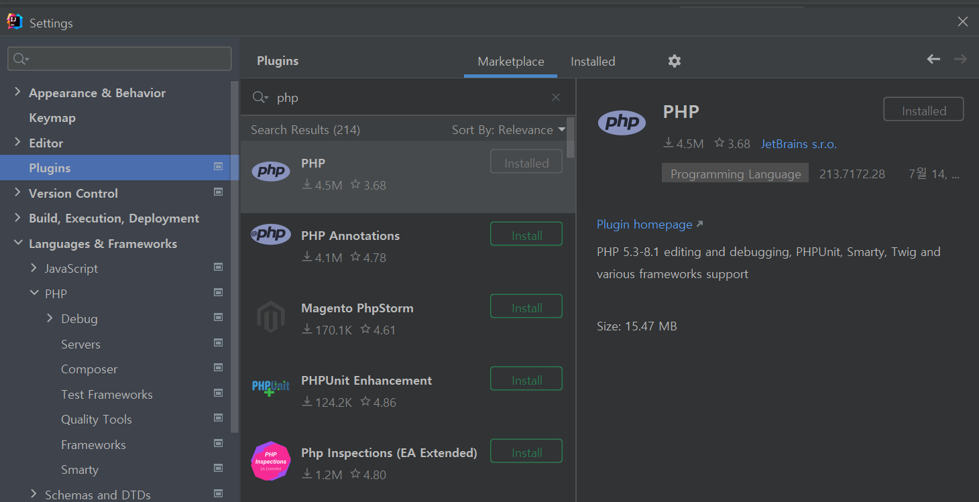
Task: Open Test Frameworks settings
Action: [x=107, y=395]
